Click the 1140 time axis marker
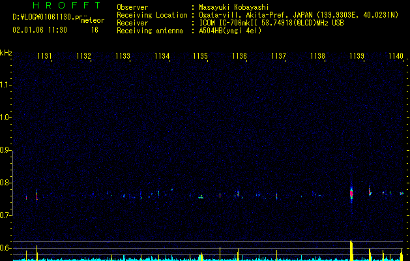 click(396, 55)
